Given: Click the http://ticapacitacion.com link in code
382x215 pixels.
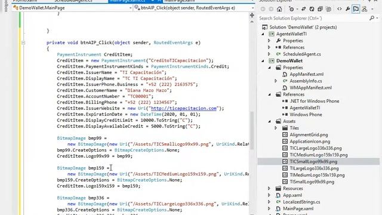Looking at the screenshot, I should [x=184, y=108].
